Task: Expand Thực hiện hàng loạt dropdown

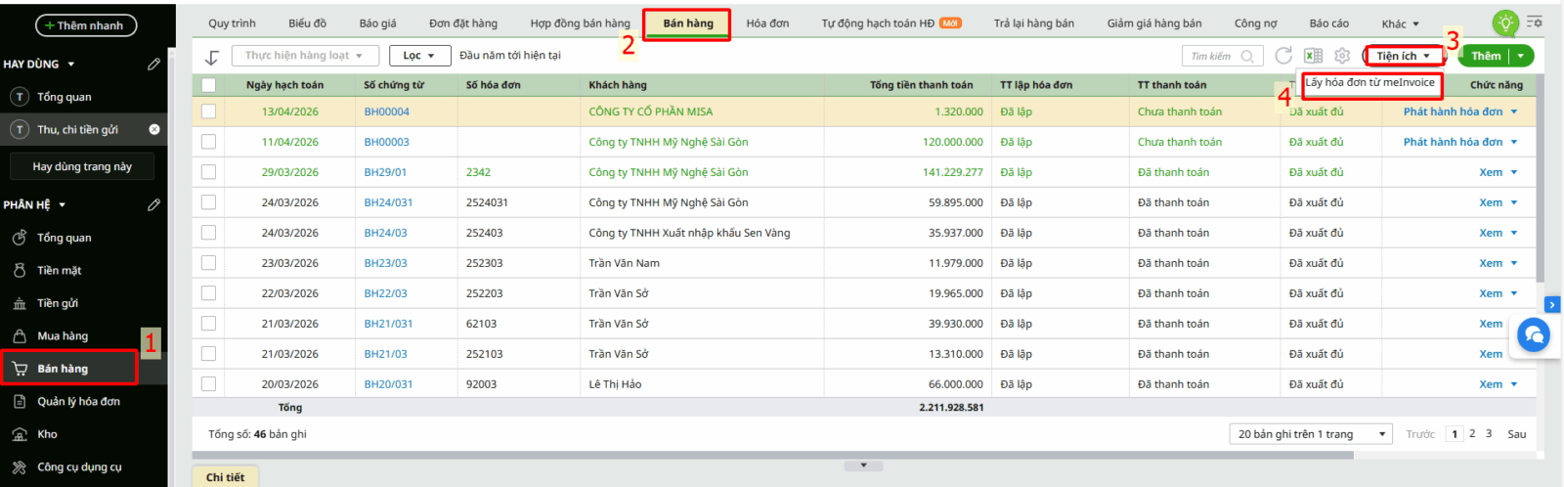Action: [x=305, y=56]
